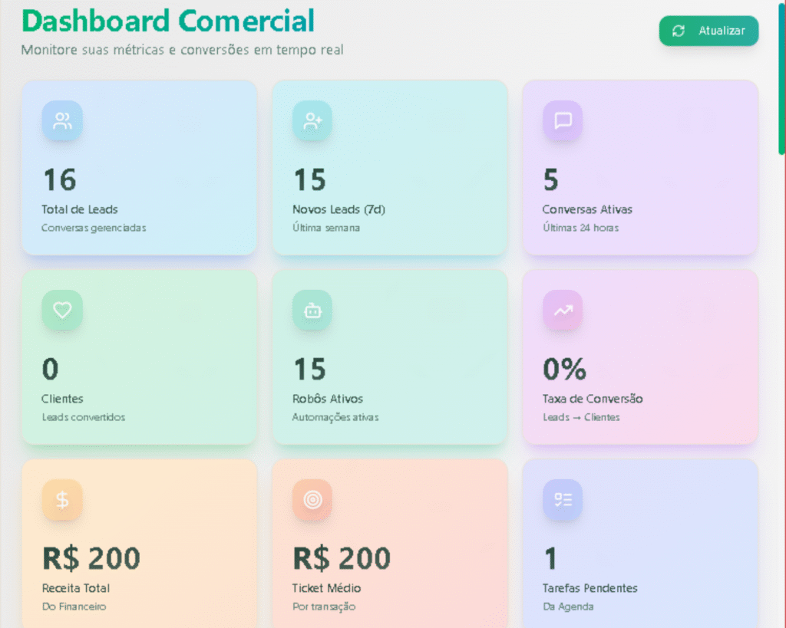The width and height of the screenshot is (786, 628).
Task: Click the refresh arrows icon in Atualizar
Action: click(x=679, y=31)
